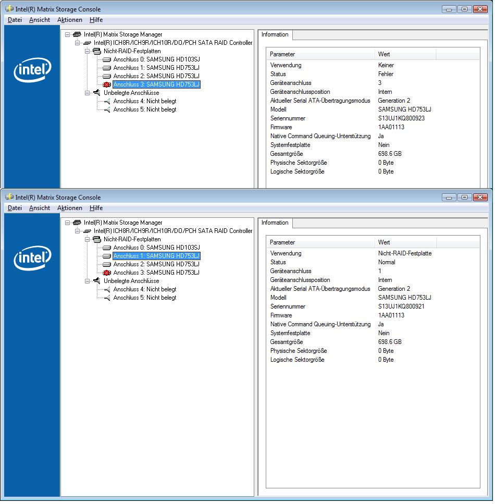Image resolution: width=495 pixels, height=504 pixels.
Task: Open Ansicht menu in top window
Action: [40, 20]
